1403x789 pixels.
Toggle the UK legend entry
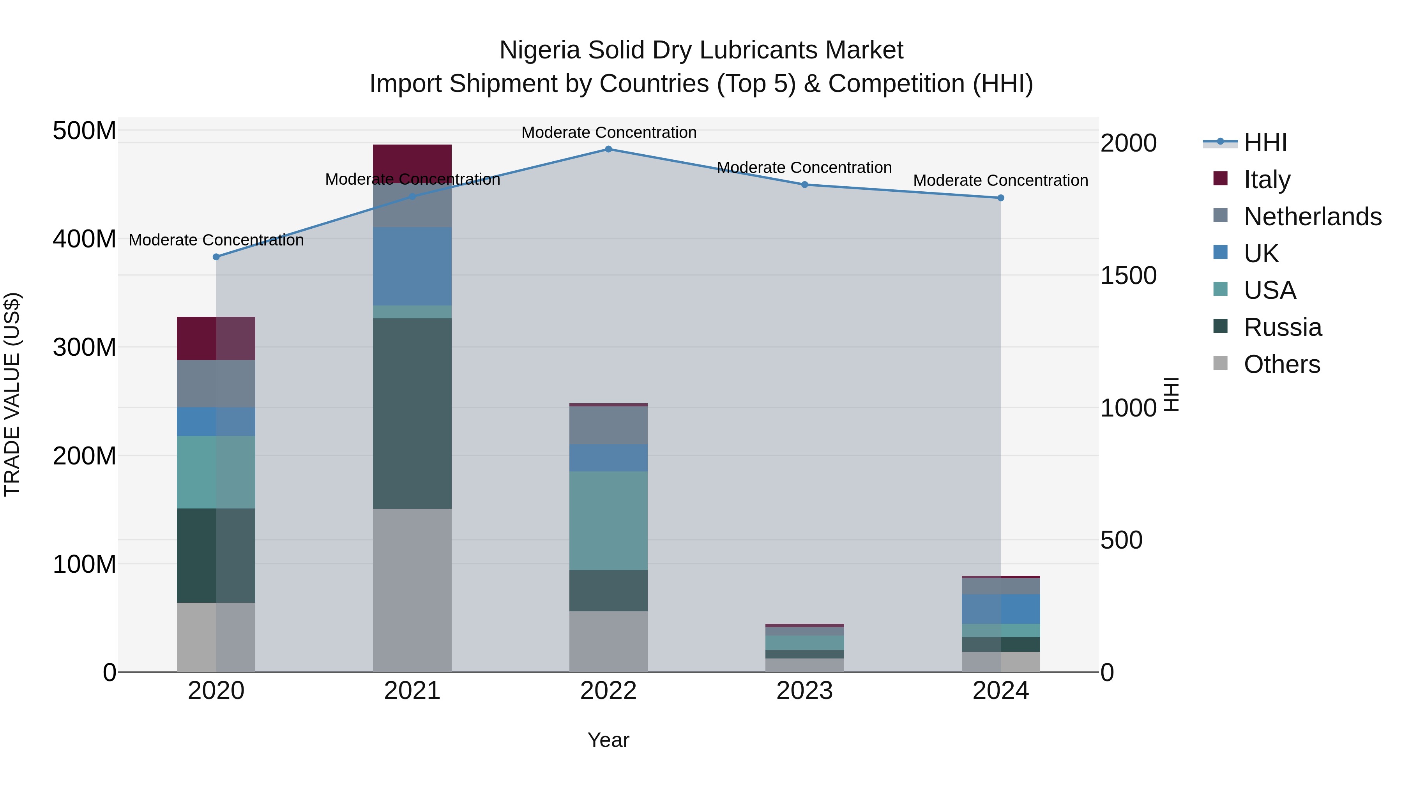(x=1246, y=253)
